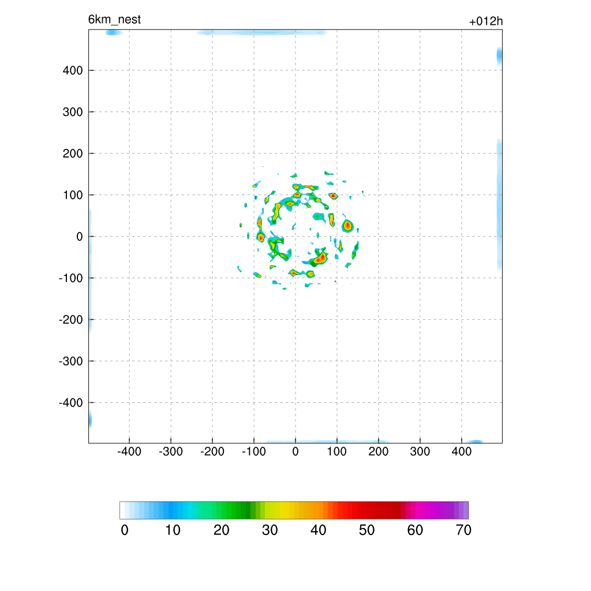Click the x-axis tick label -300
Image resolution: width=591 pixels, height=591 pixels.
[x=171, y=451]
